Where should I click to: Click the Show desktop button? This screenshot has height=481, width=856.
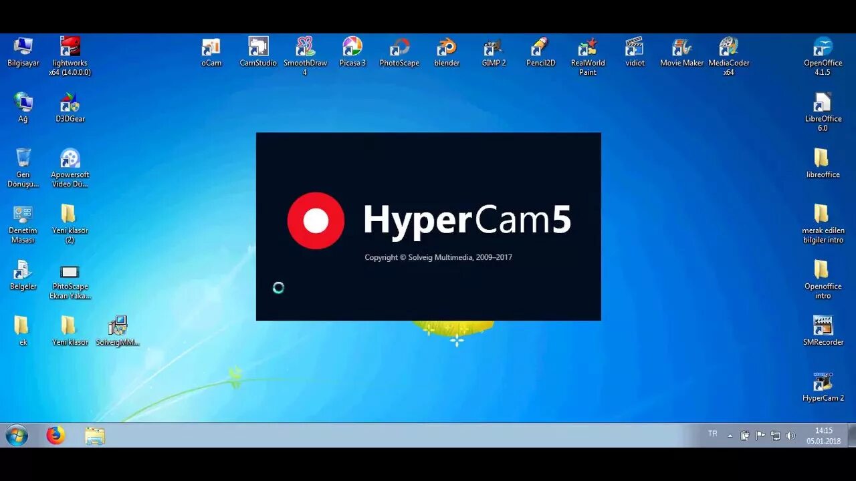(851, 436)
